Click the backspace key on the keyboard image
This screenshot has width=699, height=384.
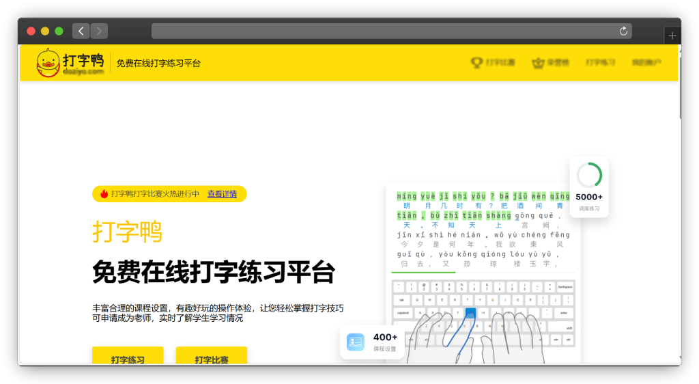click(565, 286)
